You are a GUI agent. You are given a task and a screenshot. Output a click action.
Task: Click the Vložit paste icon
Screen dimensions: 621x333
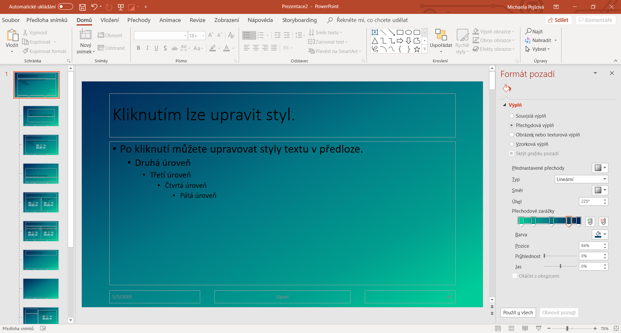(12, 36)
